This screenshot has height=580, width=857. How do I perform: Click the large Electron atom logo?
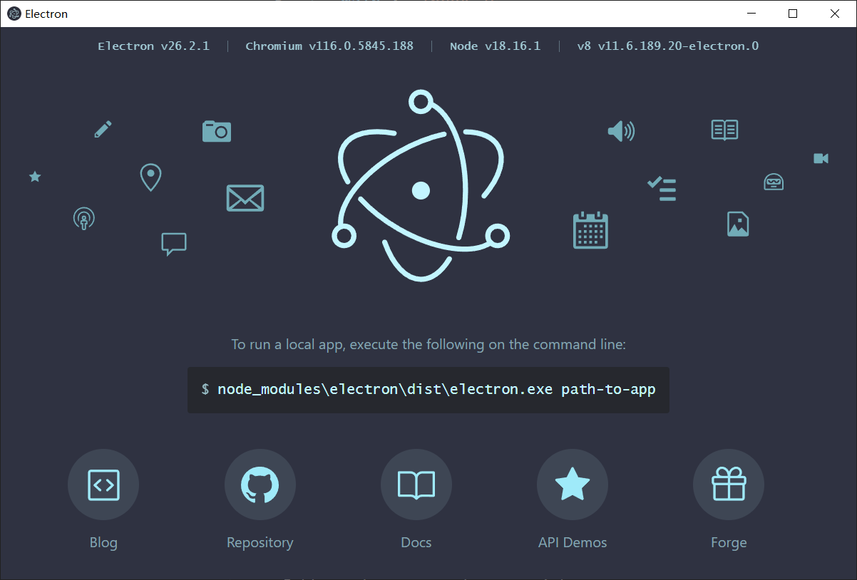pyautogui.click(x=421, y=185)
